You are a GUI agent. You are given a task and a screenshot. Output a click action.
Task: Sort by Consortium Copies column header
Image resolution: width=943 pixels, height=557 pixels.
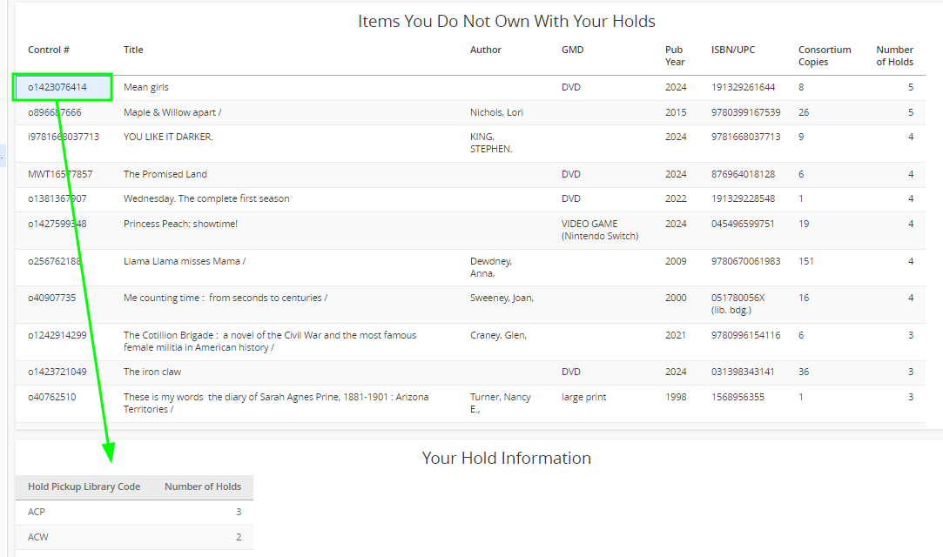click(x=825, y=56)
